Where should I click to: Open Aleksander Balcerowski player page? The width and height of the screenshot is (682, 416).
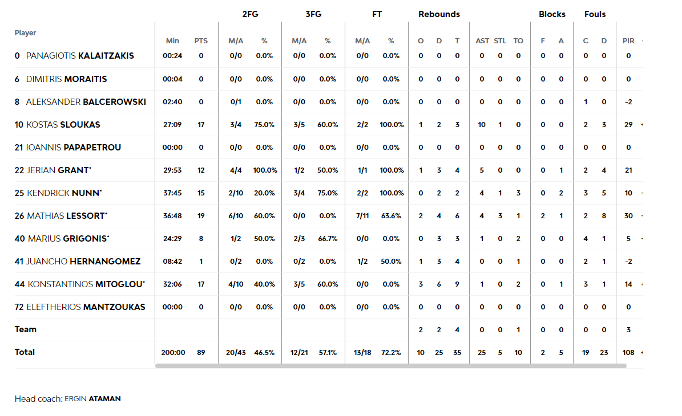(86, 102)
